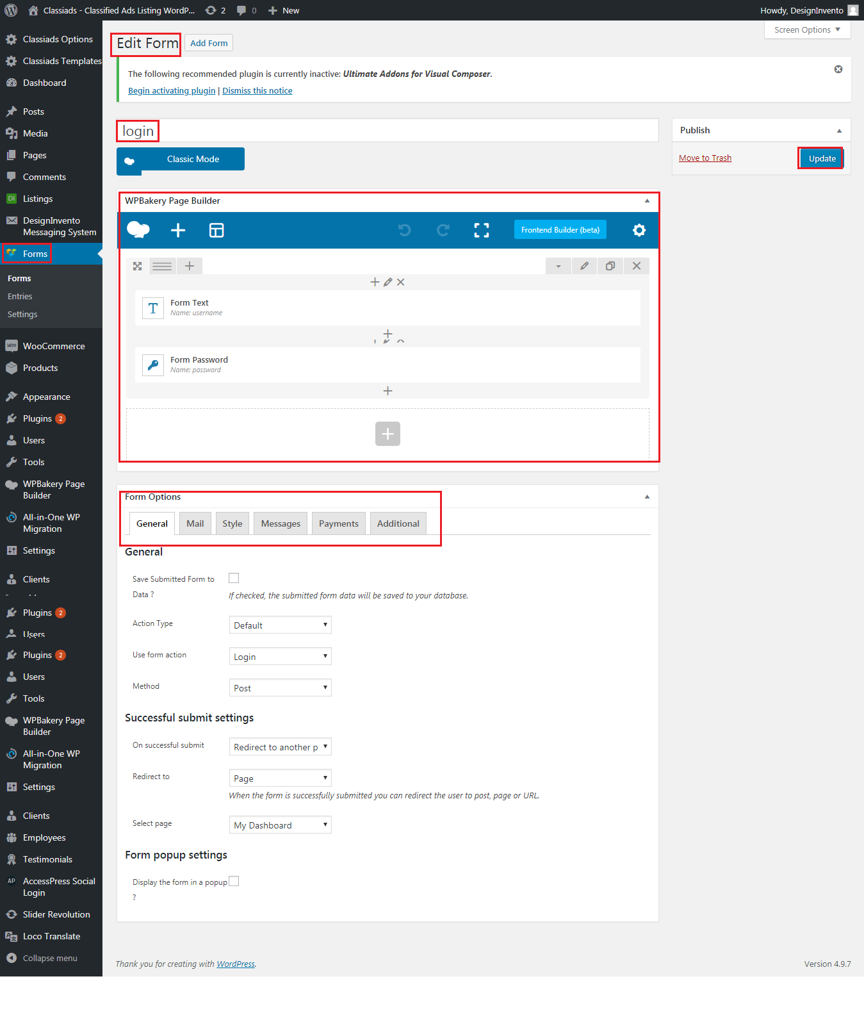Add element with builder toolbar plus icon

[178, 230]
